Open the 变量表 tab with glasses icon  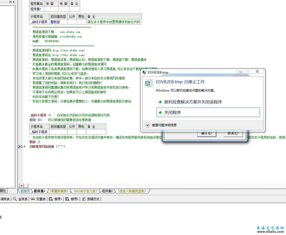[38, 199]
